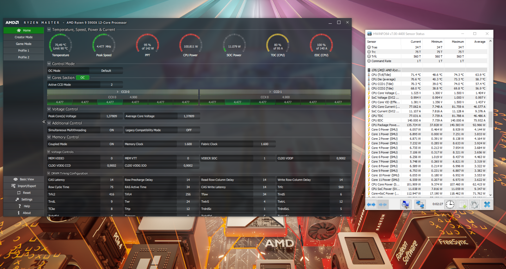Toggle the OC badge in the Cores Section
Screen dimensions: 506x269
coord(83,77)
